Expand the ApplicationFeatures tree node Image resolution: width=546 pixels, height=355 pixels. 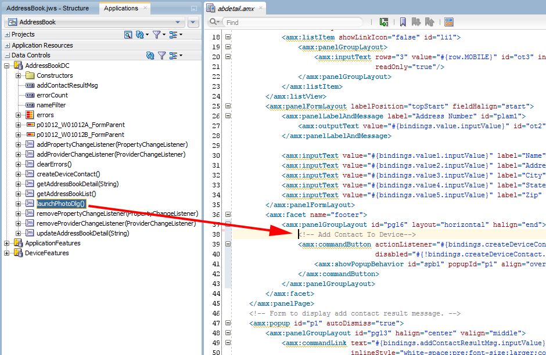tap(8, 243)
